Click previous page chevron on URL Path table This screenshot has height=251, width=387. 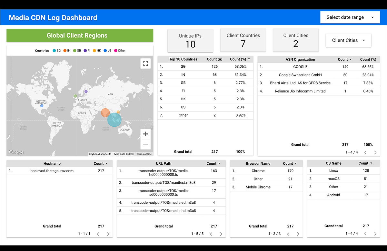[211, 234]
